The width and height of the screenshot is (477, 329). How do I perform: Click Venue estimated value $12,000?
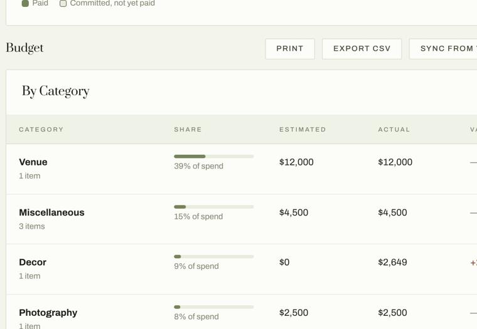[296, 162]
